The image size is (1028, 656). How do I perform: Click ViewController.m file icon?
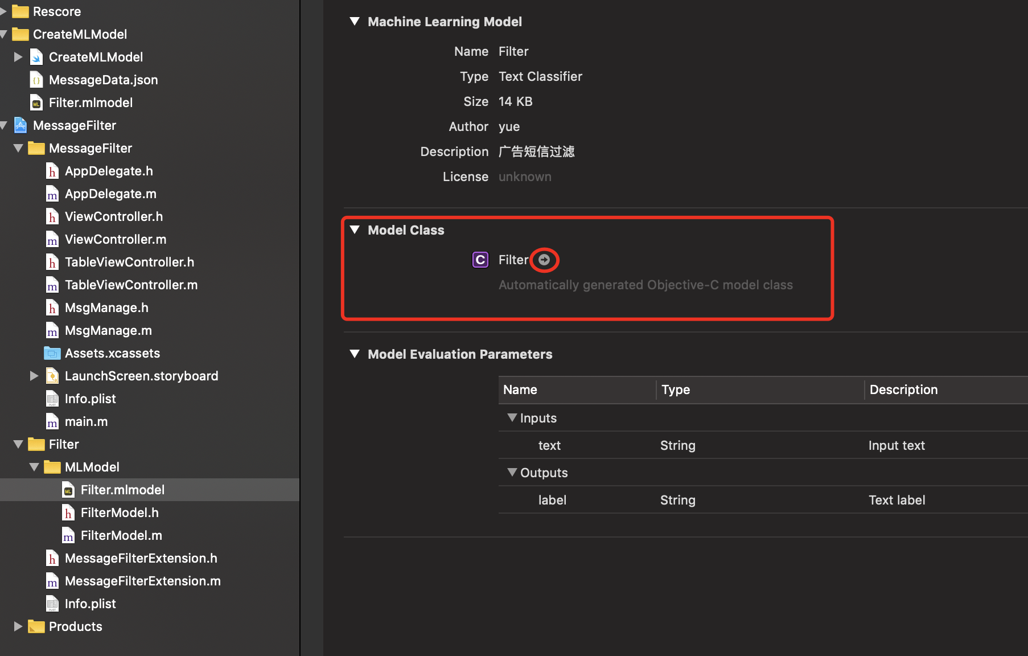(52, 239)
